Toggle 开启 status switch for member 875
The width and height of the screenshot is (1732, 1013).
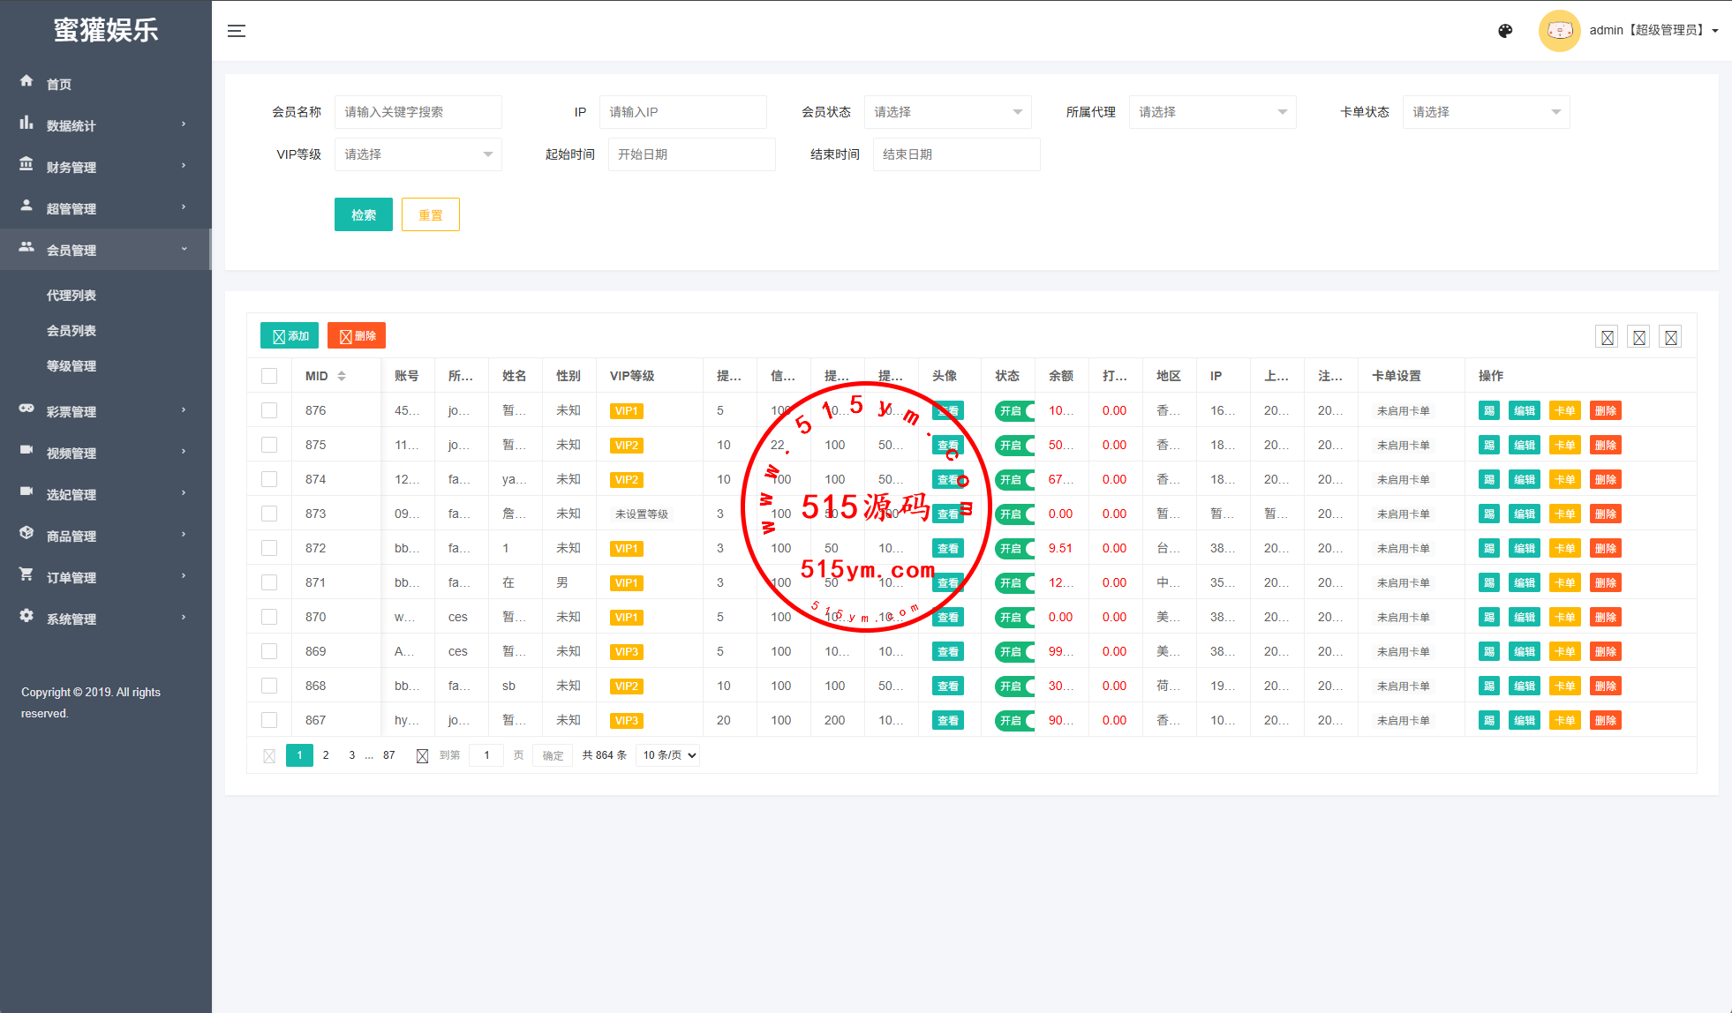pyautogui.click(x=1014, y=446)
